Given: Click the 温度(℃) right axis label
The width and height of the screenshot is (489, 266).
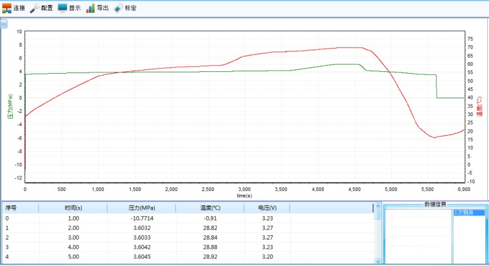Looking at the screenshot, I should (x=480, y=106).
